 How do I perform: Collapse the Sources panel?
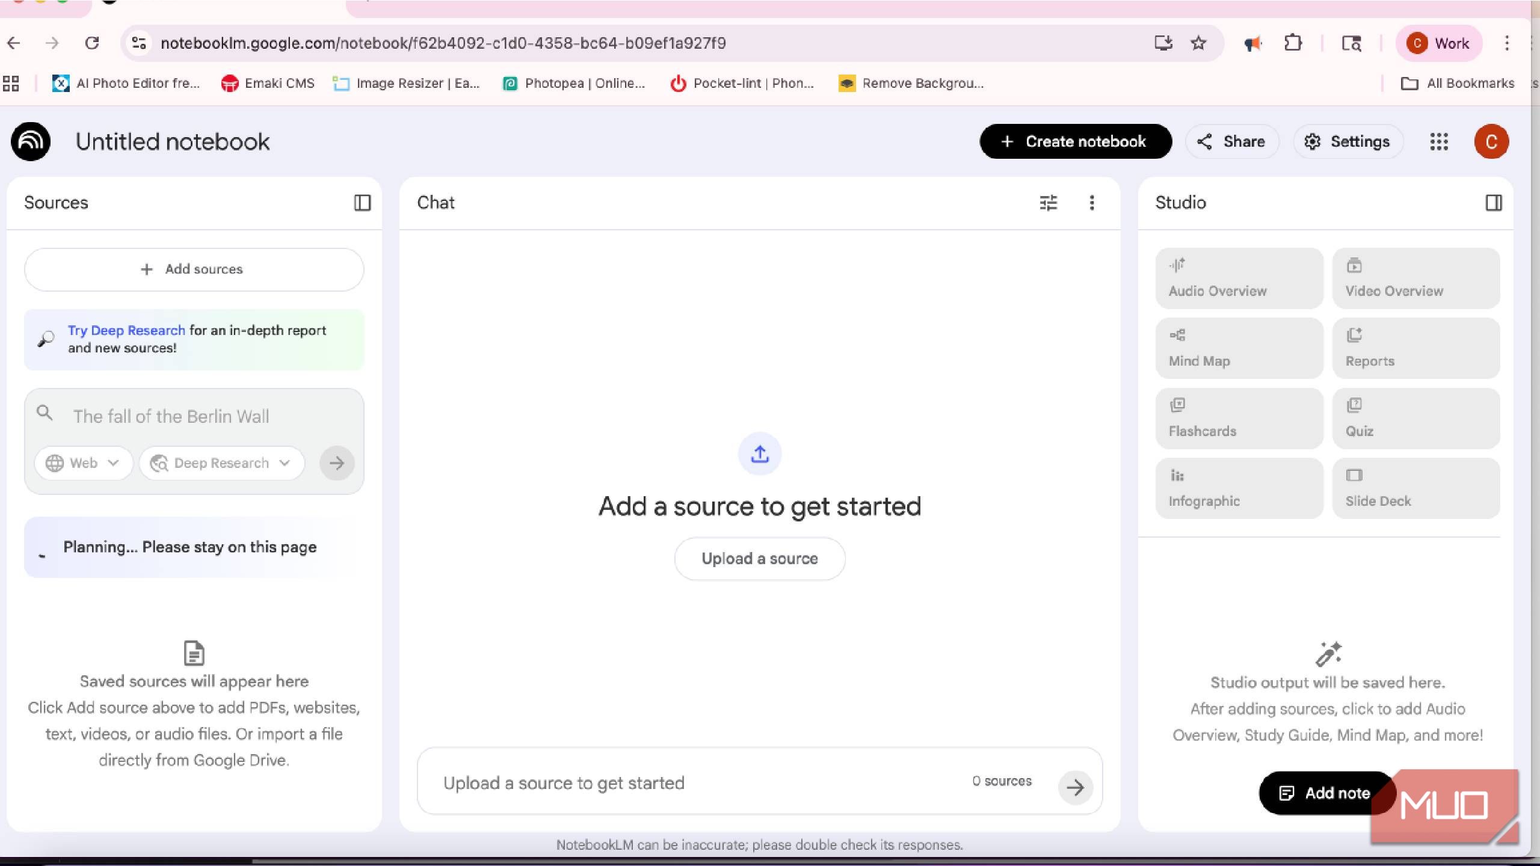click(362, 203)
